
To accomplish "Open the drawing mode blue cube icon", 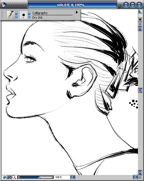I will [x=4, y=177].
